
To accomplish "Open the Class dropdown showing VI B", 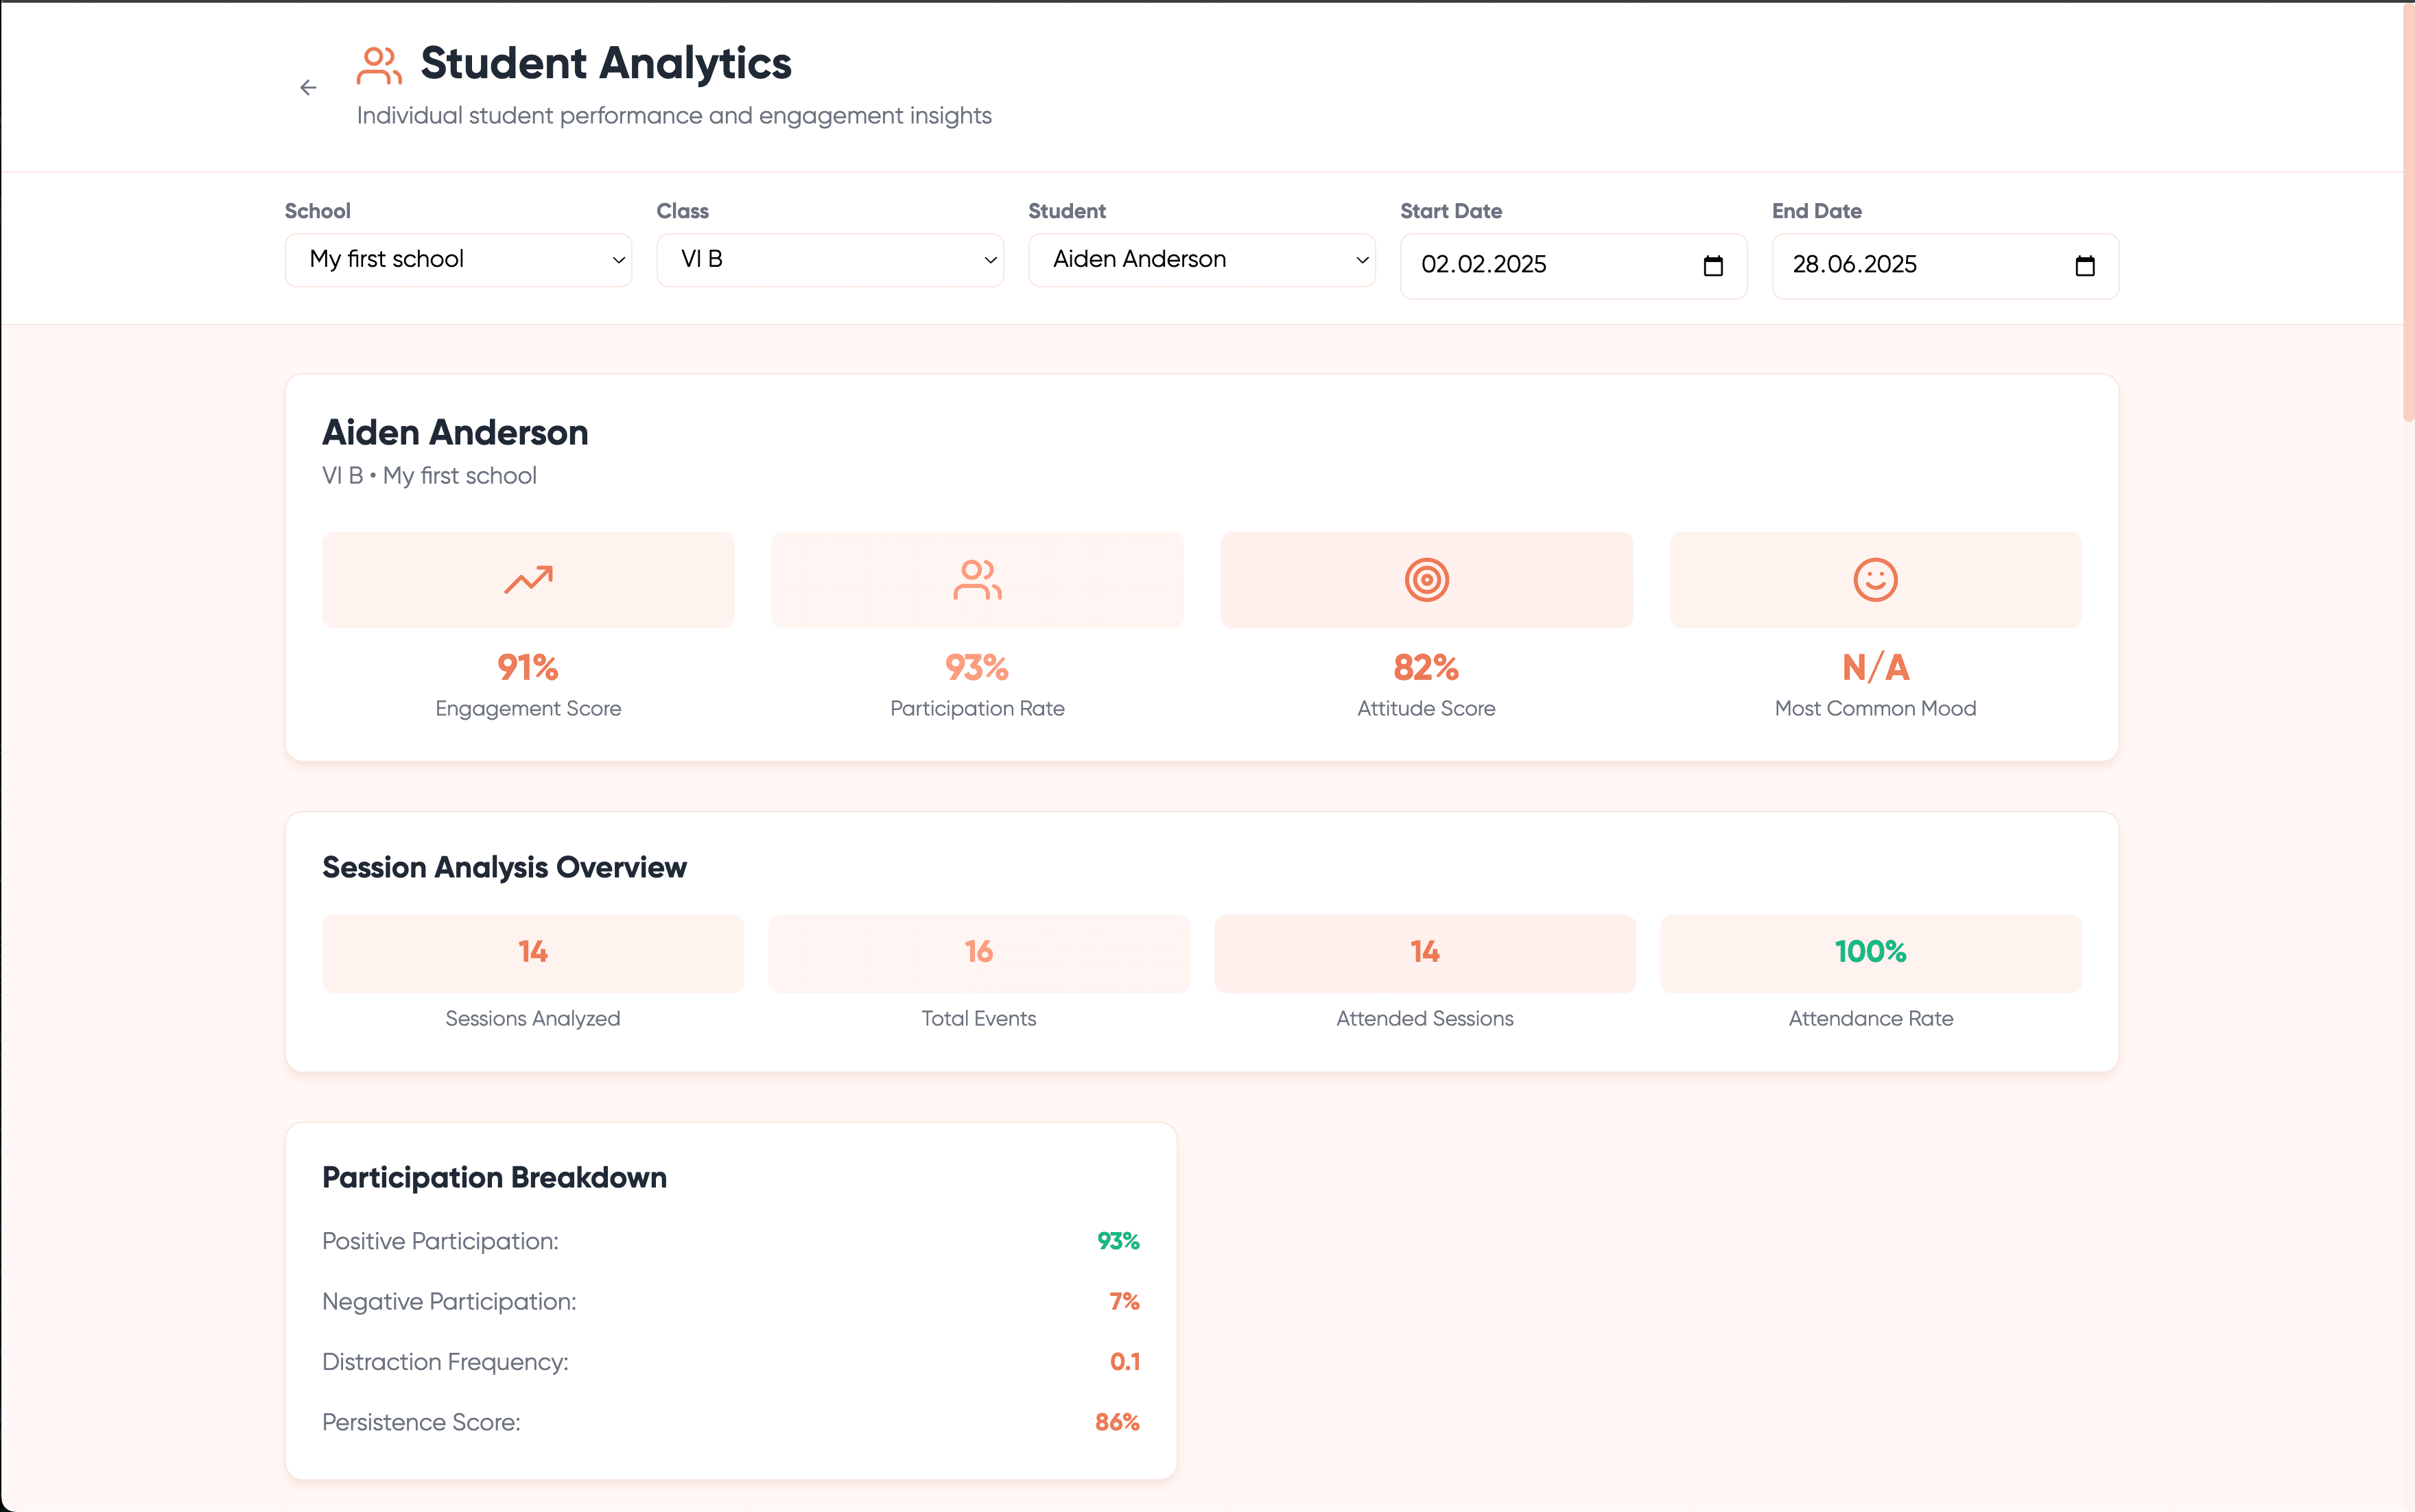I will [x=829, y=259].
